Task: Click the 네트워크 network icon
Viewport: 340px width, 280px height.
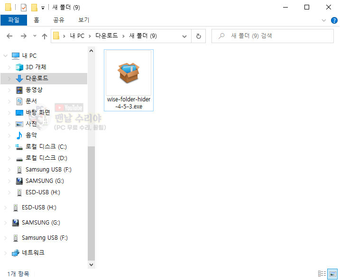Action: click(x=15, y=253)
